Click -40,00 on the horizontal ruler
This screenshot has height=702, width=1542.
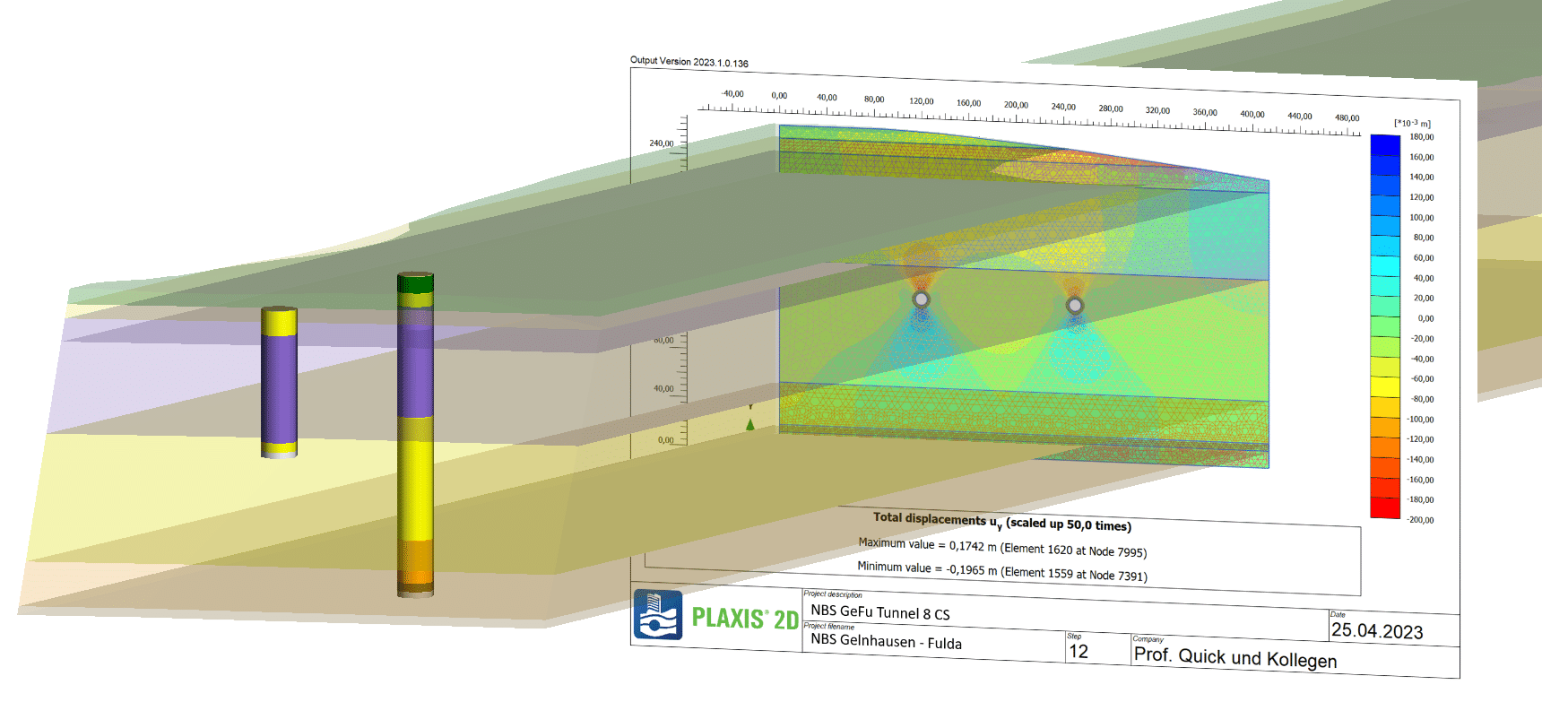(x=732, y=94)
